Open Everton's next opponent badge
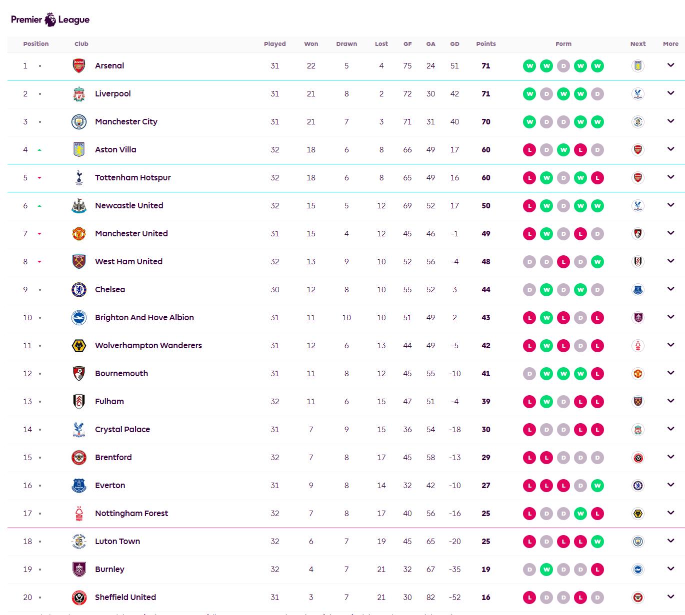The width and height of the screenshot is (685, 615). 638,486
